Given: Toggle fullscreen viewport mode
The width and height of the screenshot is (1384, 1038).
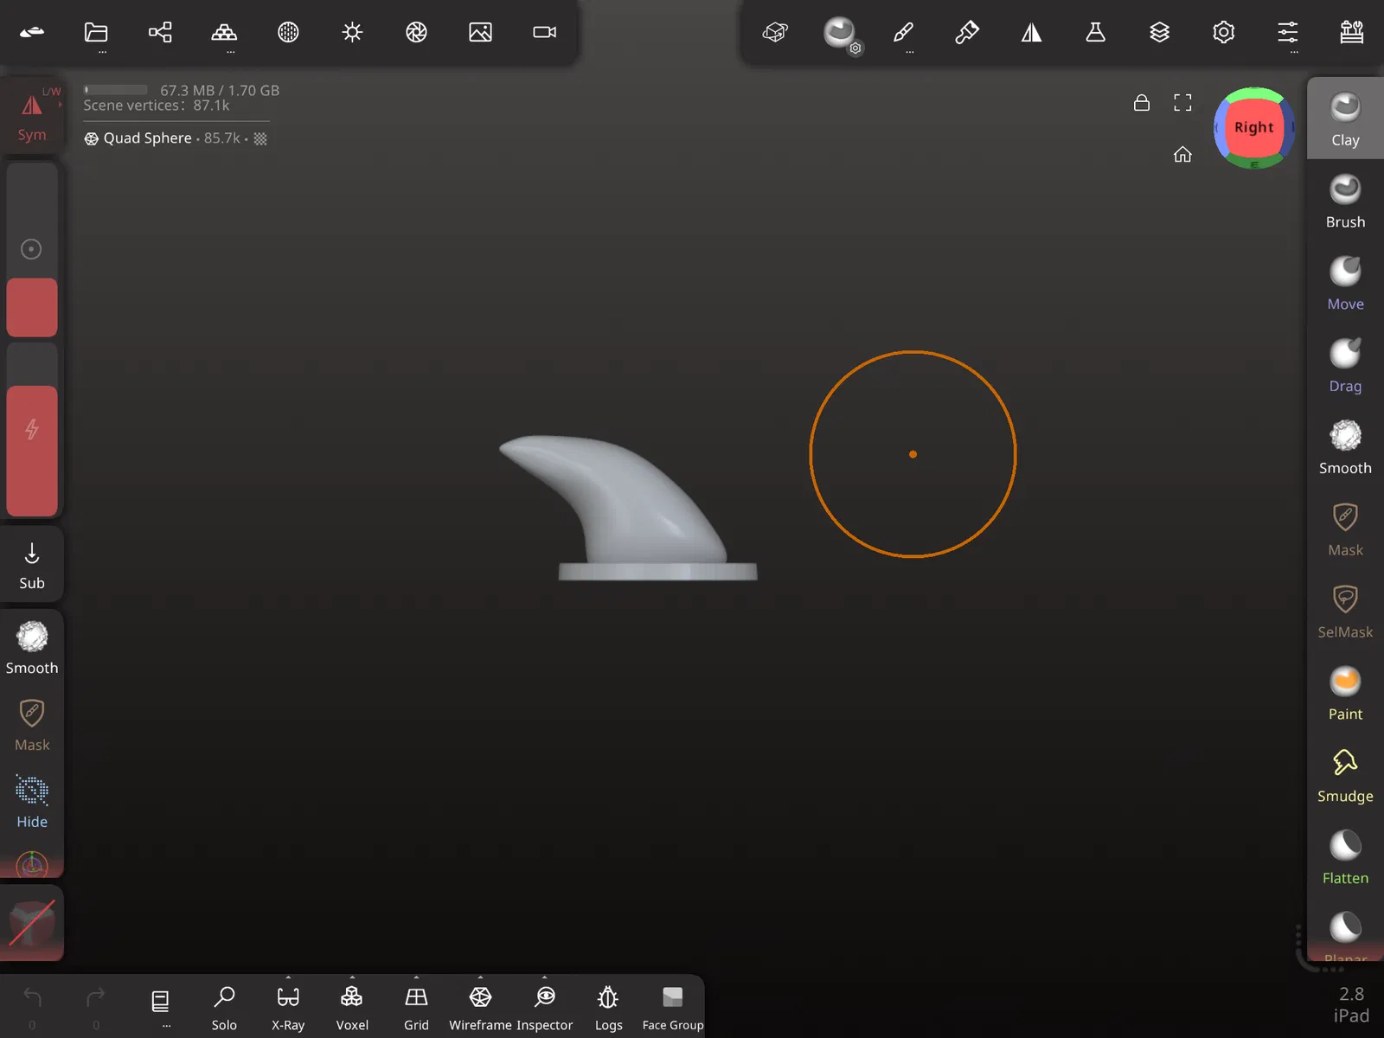Looking at the screenshot, I should pos(1182,103).
